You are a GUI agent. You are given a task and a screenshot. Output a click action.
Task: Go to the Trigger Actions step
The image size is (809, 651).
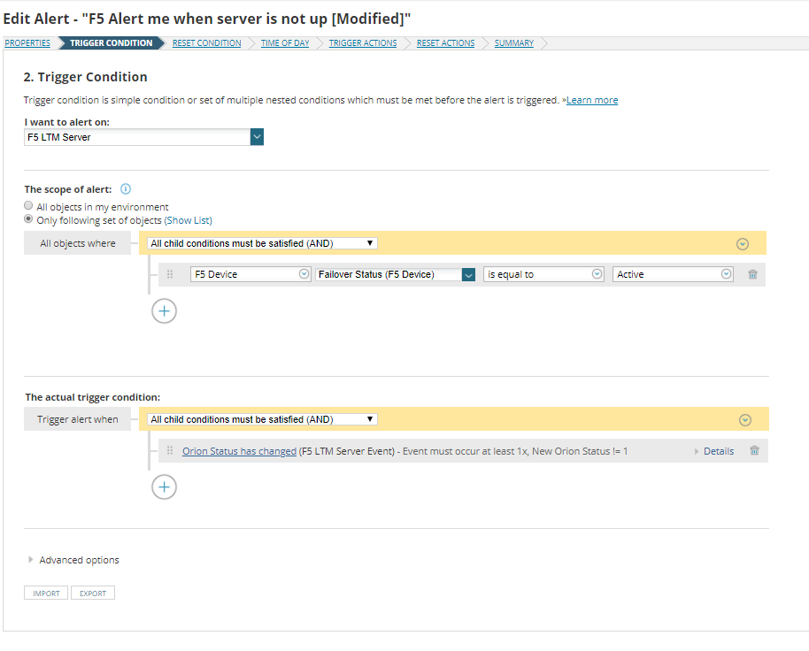pyautogui.click(x=363, y=42)
